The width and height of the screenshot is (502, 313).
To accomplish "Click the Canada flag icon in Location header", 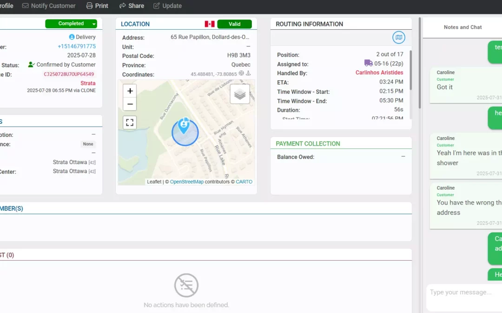I will [x=211, y=24].
